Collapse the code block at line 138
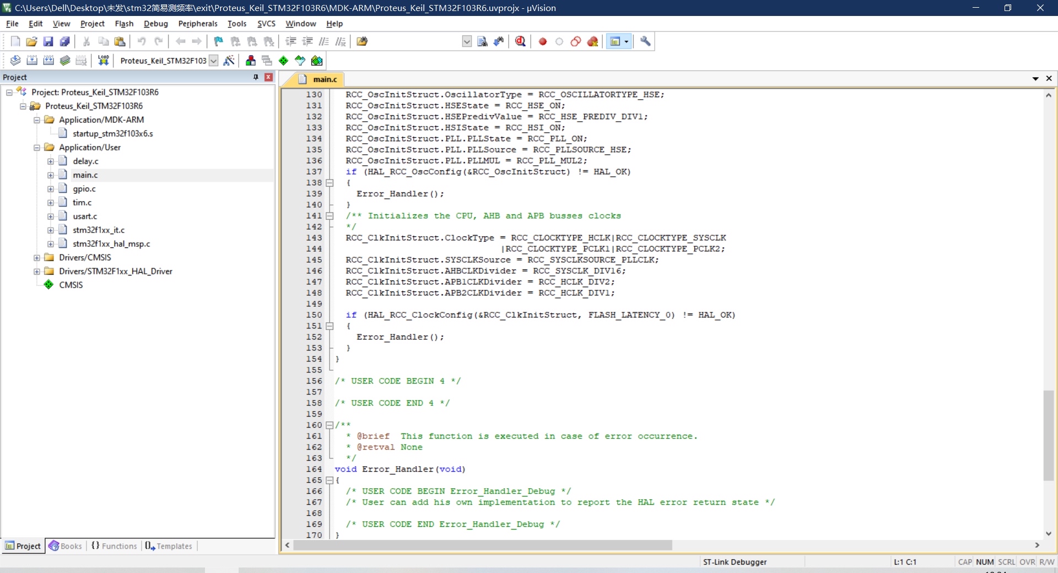The height and width of the screenshot is (573, 1058). point(330,183)
